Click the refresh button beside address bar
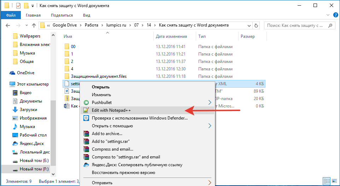 pyautogui.click(x=258, y=25)
